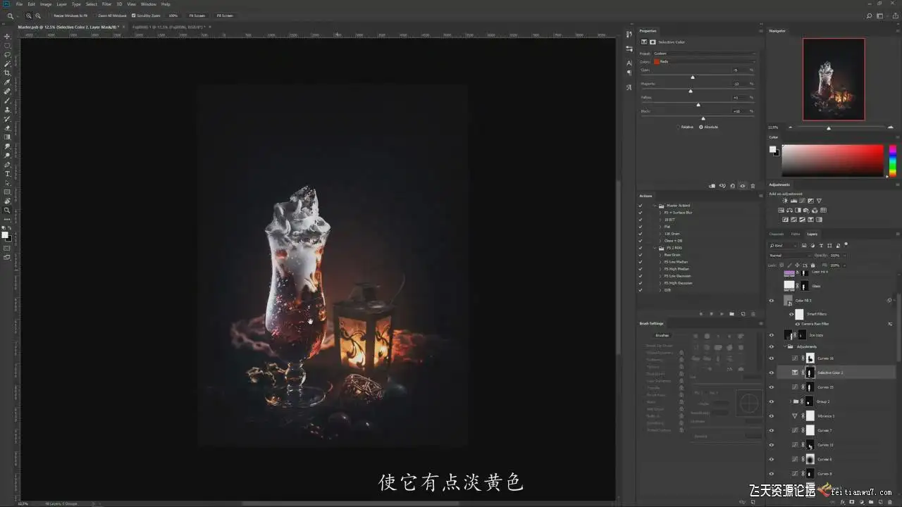Toggle adjustment visibility eye in Properties panel
The height and width of the screenshot is (507, 902).
(743, 186)
